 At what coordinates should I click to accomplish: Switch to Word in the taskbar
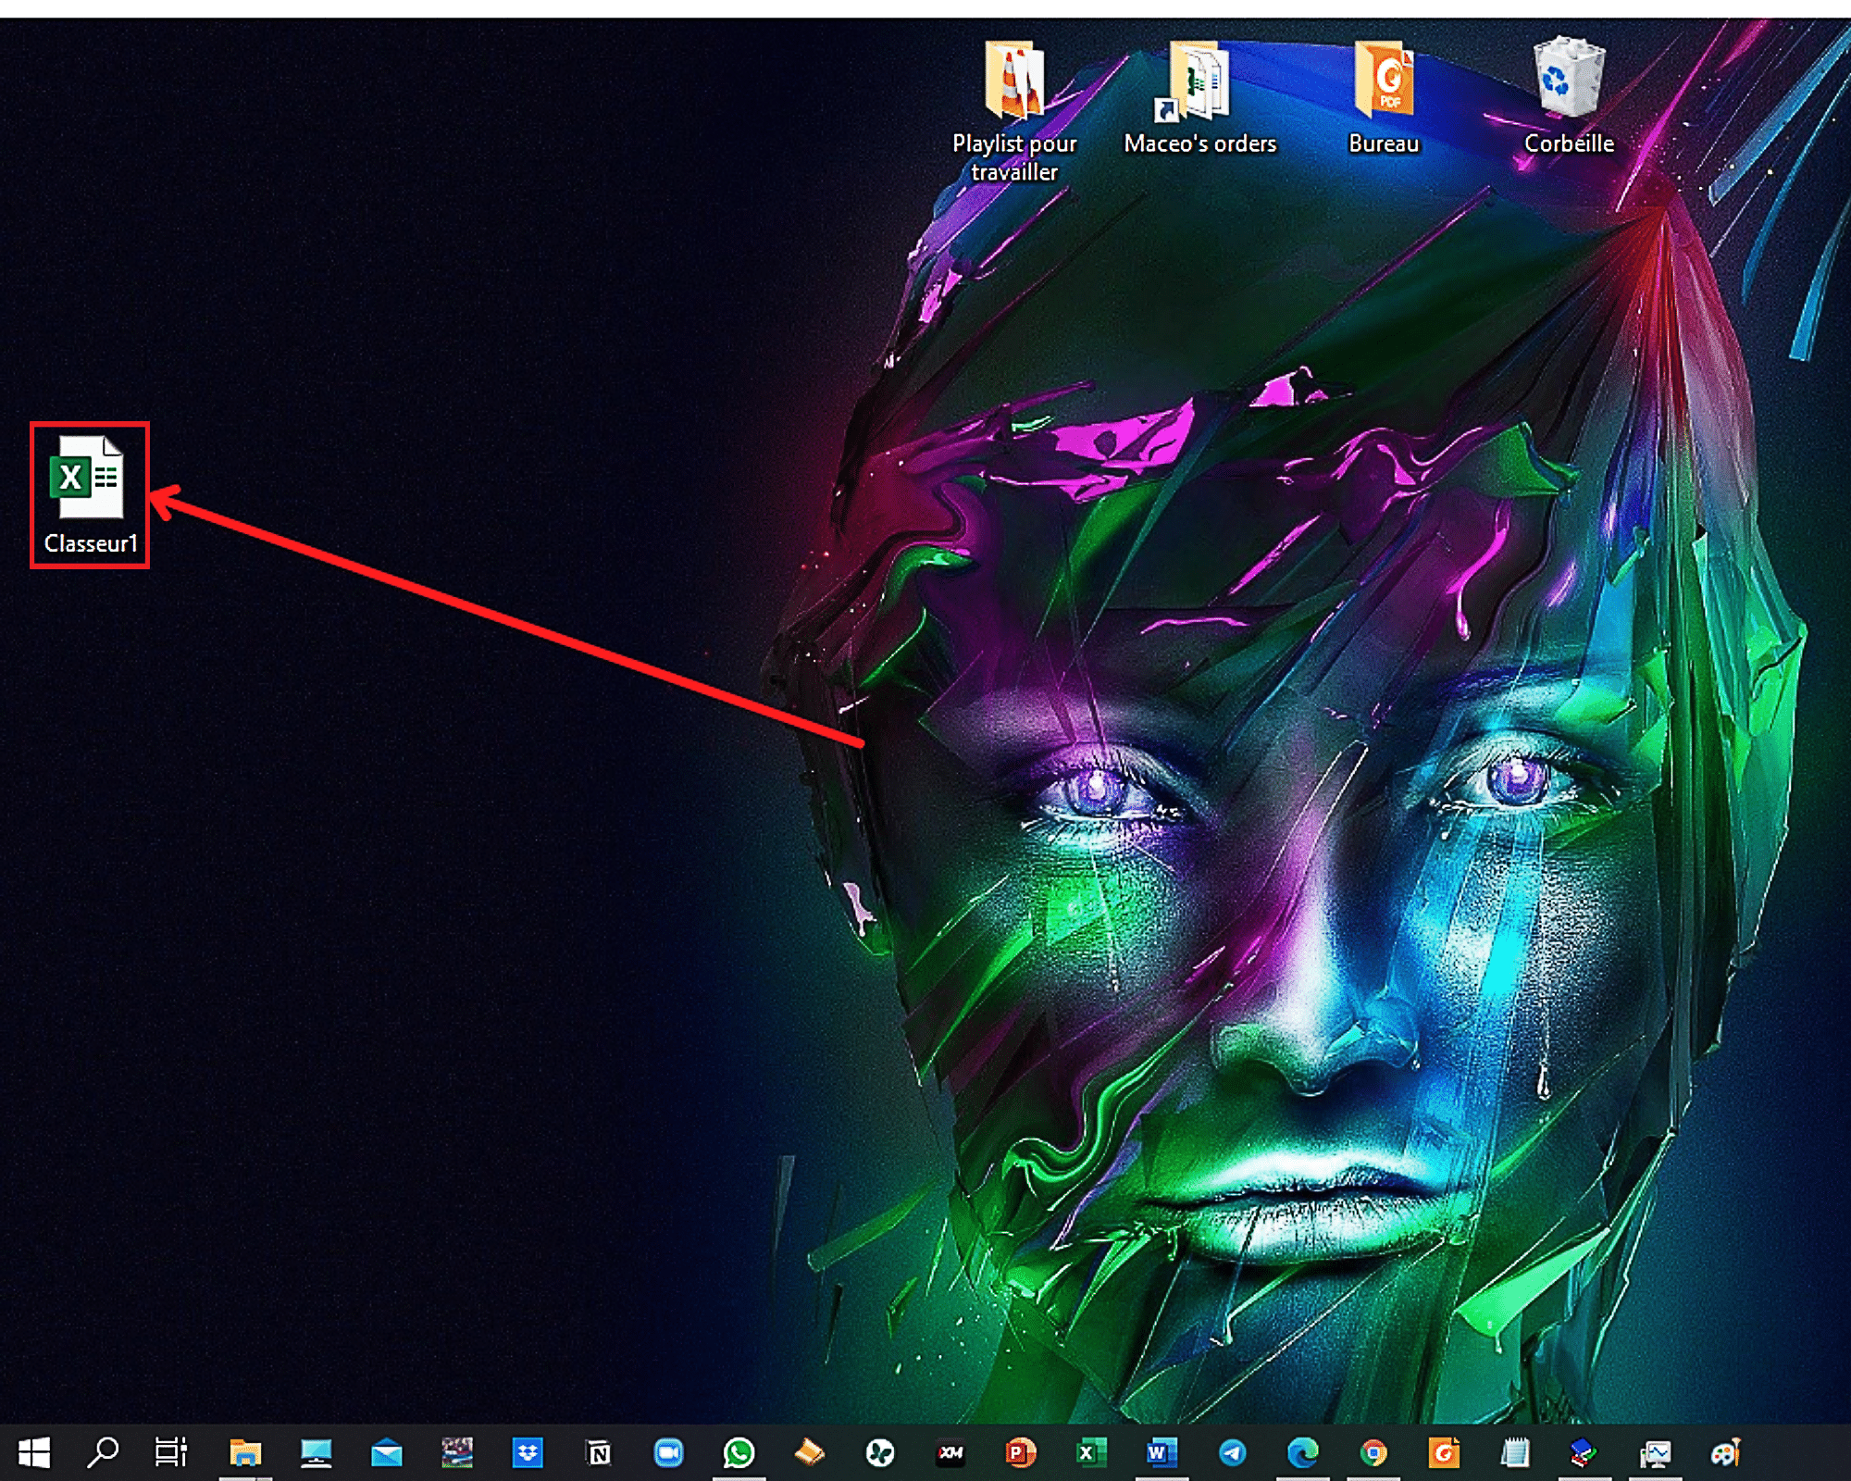1161,1453
